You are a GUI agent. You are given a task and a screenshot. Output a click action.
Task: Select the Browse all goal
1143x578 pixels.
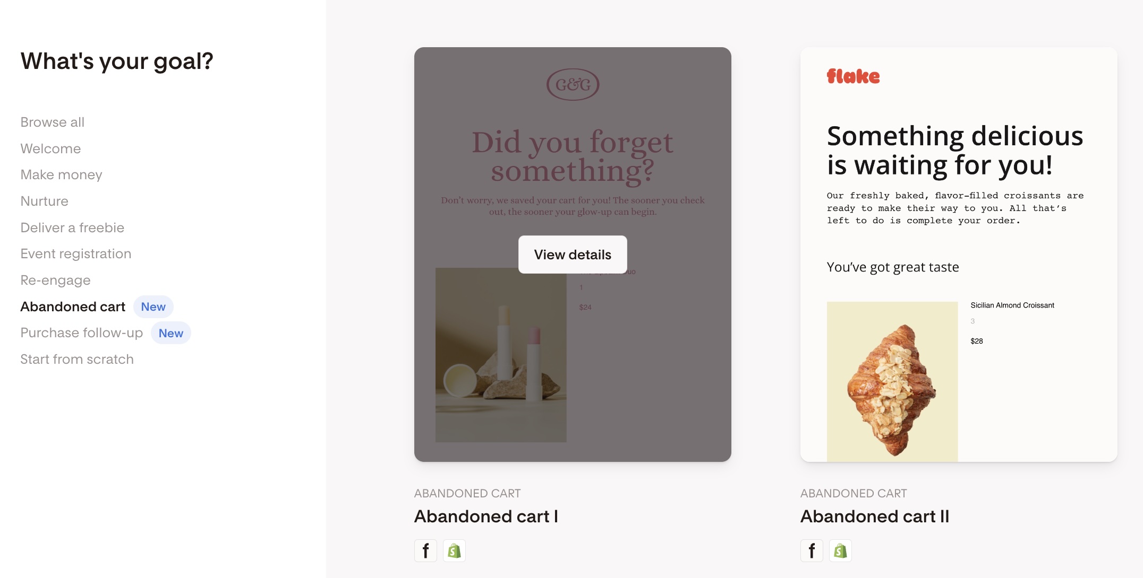coord(53,122)
